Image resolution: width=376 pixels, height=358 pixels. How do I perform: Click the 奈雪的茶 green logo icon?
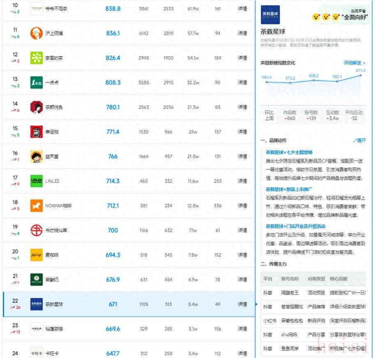[36, 58]
